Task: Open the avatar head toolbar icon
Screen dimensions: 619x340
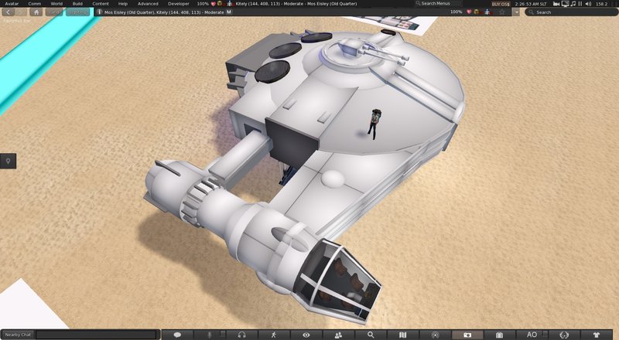Action: [x=564, y=335]
